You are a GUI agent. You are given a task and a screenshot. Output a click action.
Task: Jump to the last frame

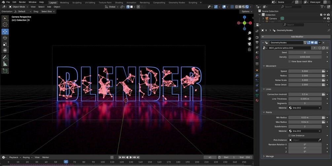click(138, 157)
